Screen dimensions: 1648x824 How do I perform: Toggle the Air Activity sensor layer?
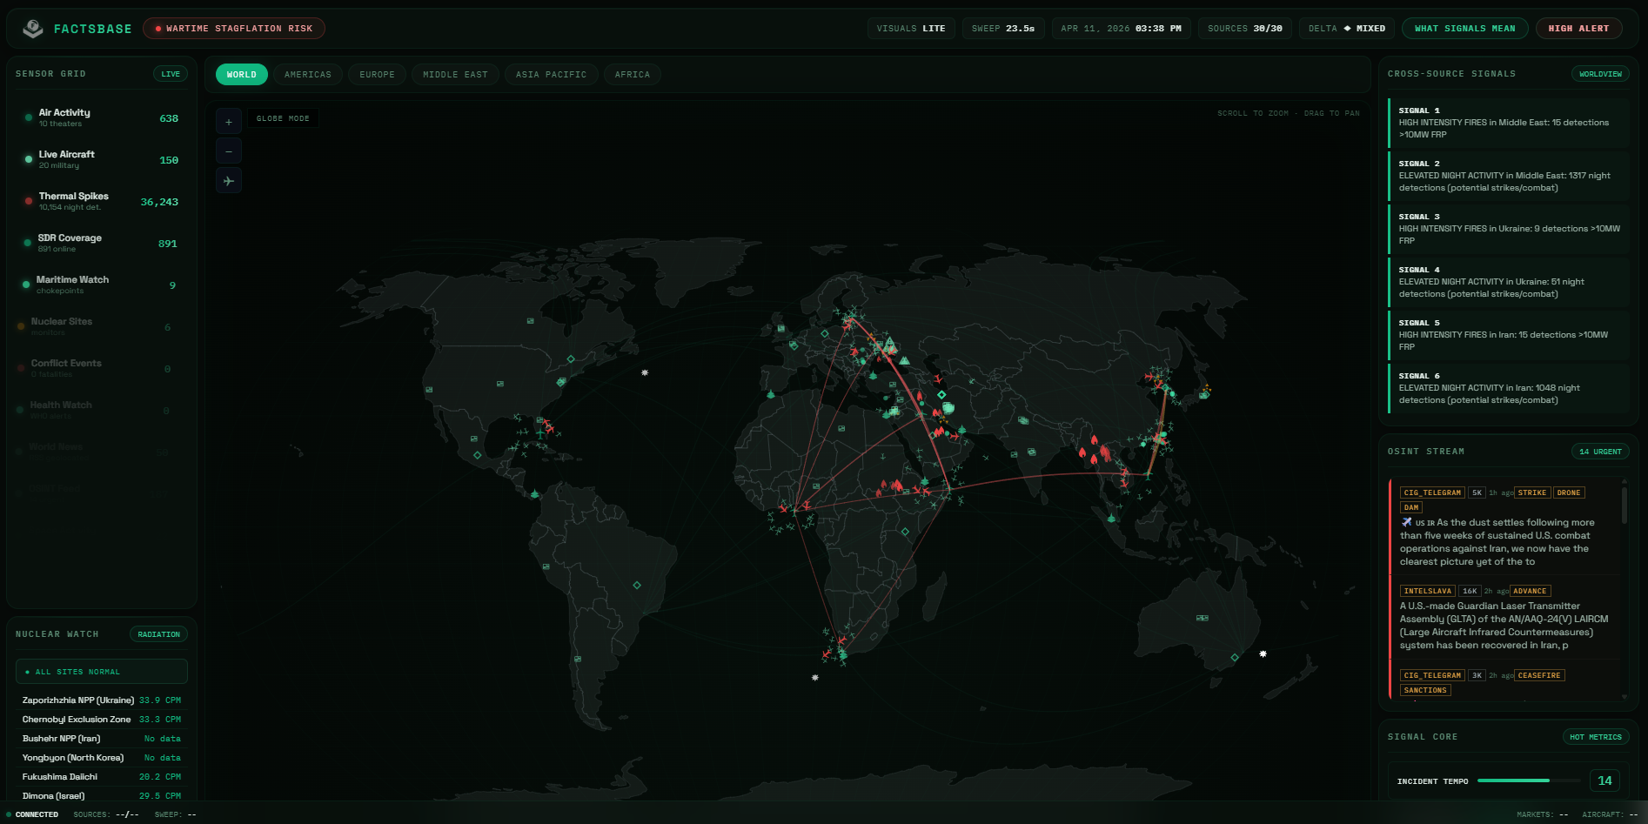pos(101,117)
